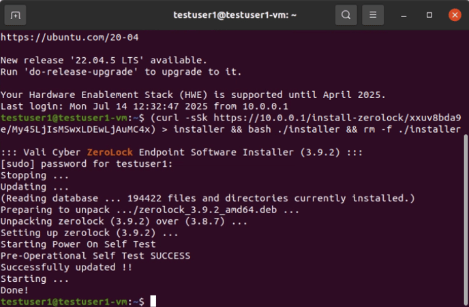Minimize the terminal window
Viewport: 469px width, 307px height.
pos(404,15)
